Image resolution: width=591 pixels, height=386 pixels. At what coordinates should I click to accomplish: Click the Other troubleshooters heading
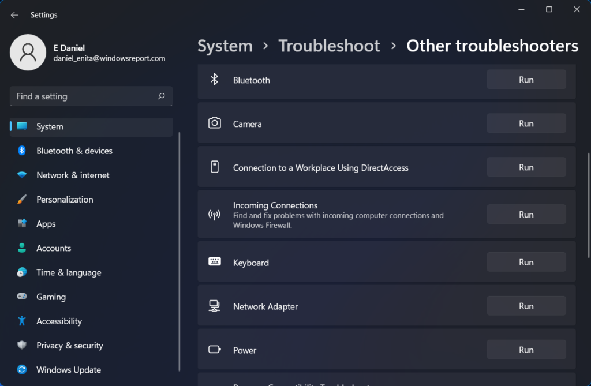click(x=492, y=46)
